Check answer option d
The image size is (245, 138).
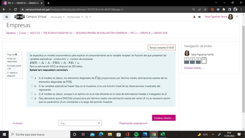32,98
